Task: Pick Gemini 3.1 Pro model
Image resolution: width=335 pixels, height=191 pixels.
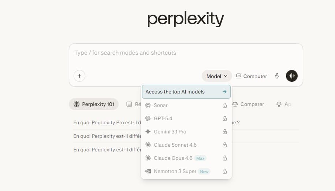Action: pos(170,132)
